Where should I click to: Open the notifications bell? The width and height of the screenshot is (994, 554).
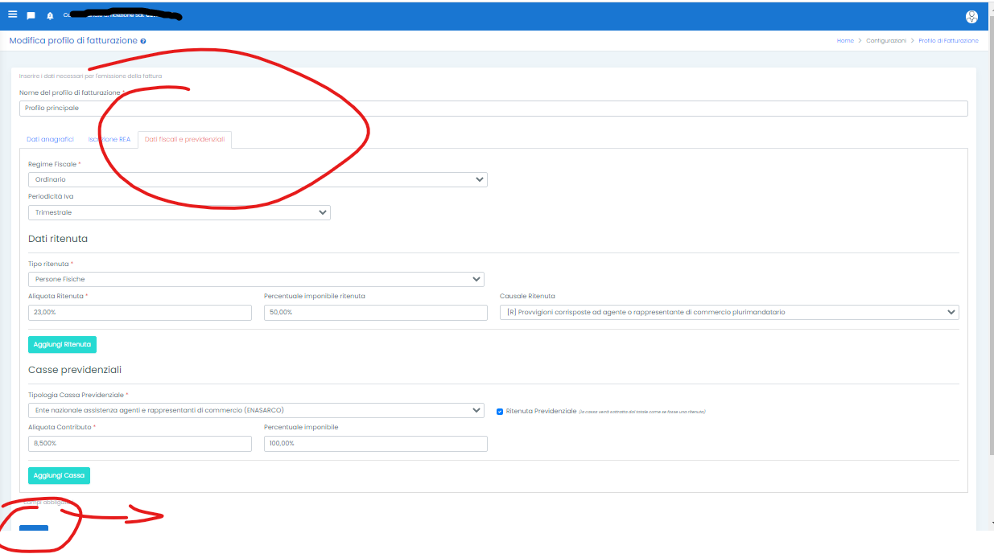(50, 15)
